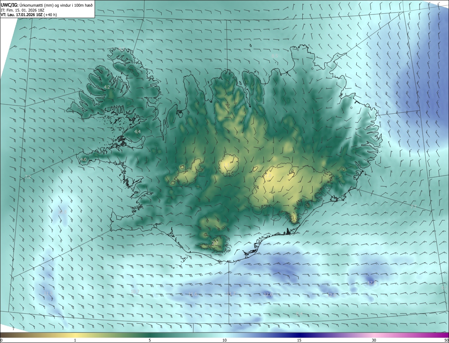Click the 1.0 value label on Vatnajökull glacier
Viewport: 449px width, 343px height.
pyautogui.click(x=268, y=175)
